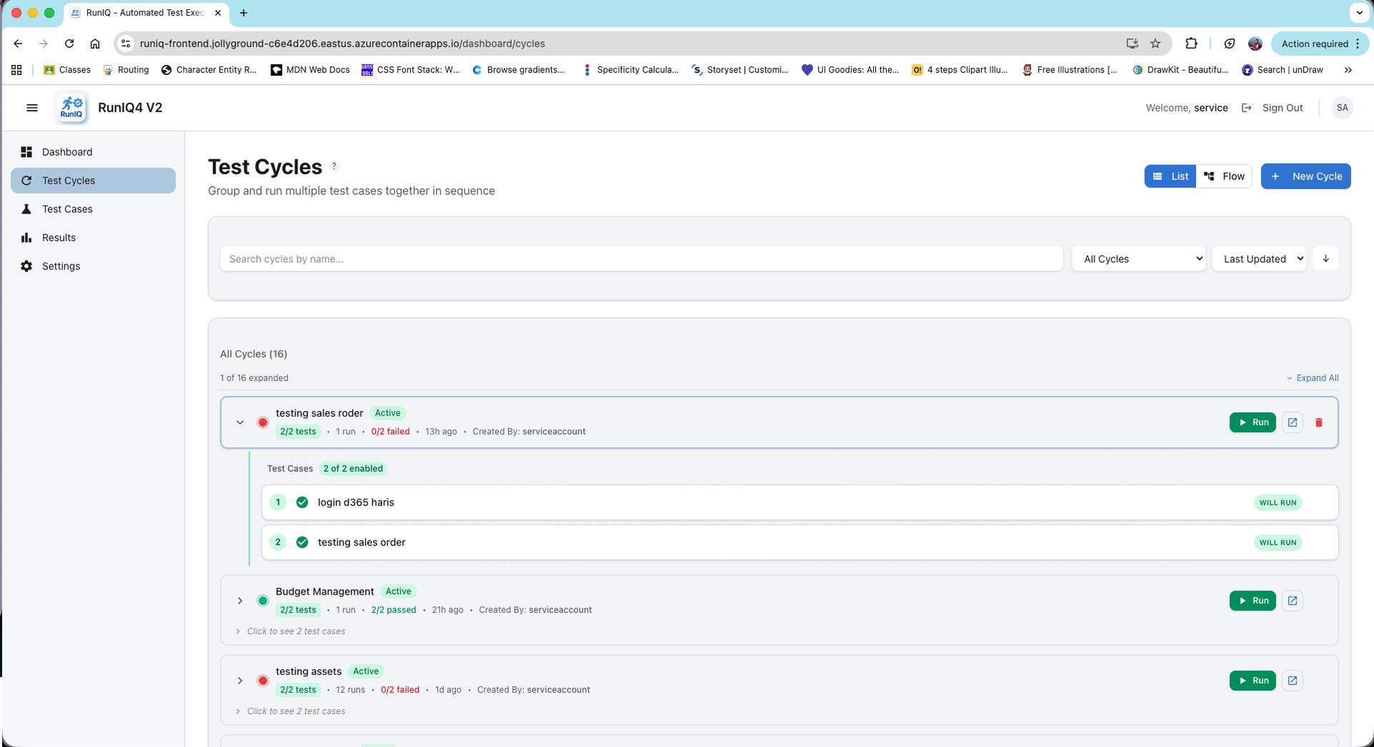The image size is (1374, 747).
Task: Switch to List view
Action: click(x=1170, y=177)
